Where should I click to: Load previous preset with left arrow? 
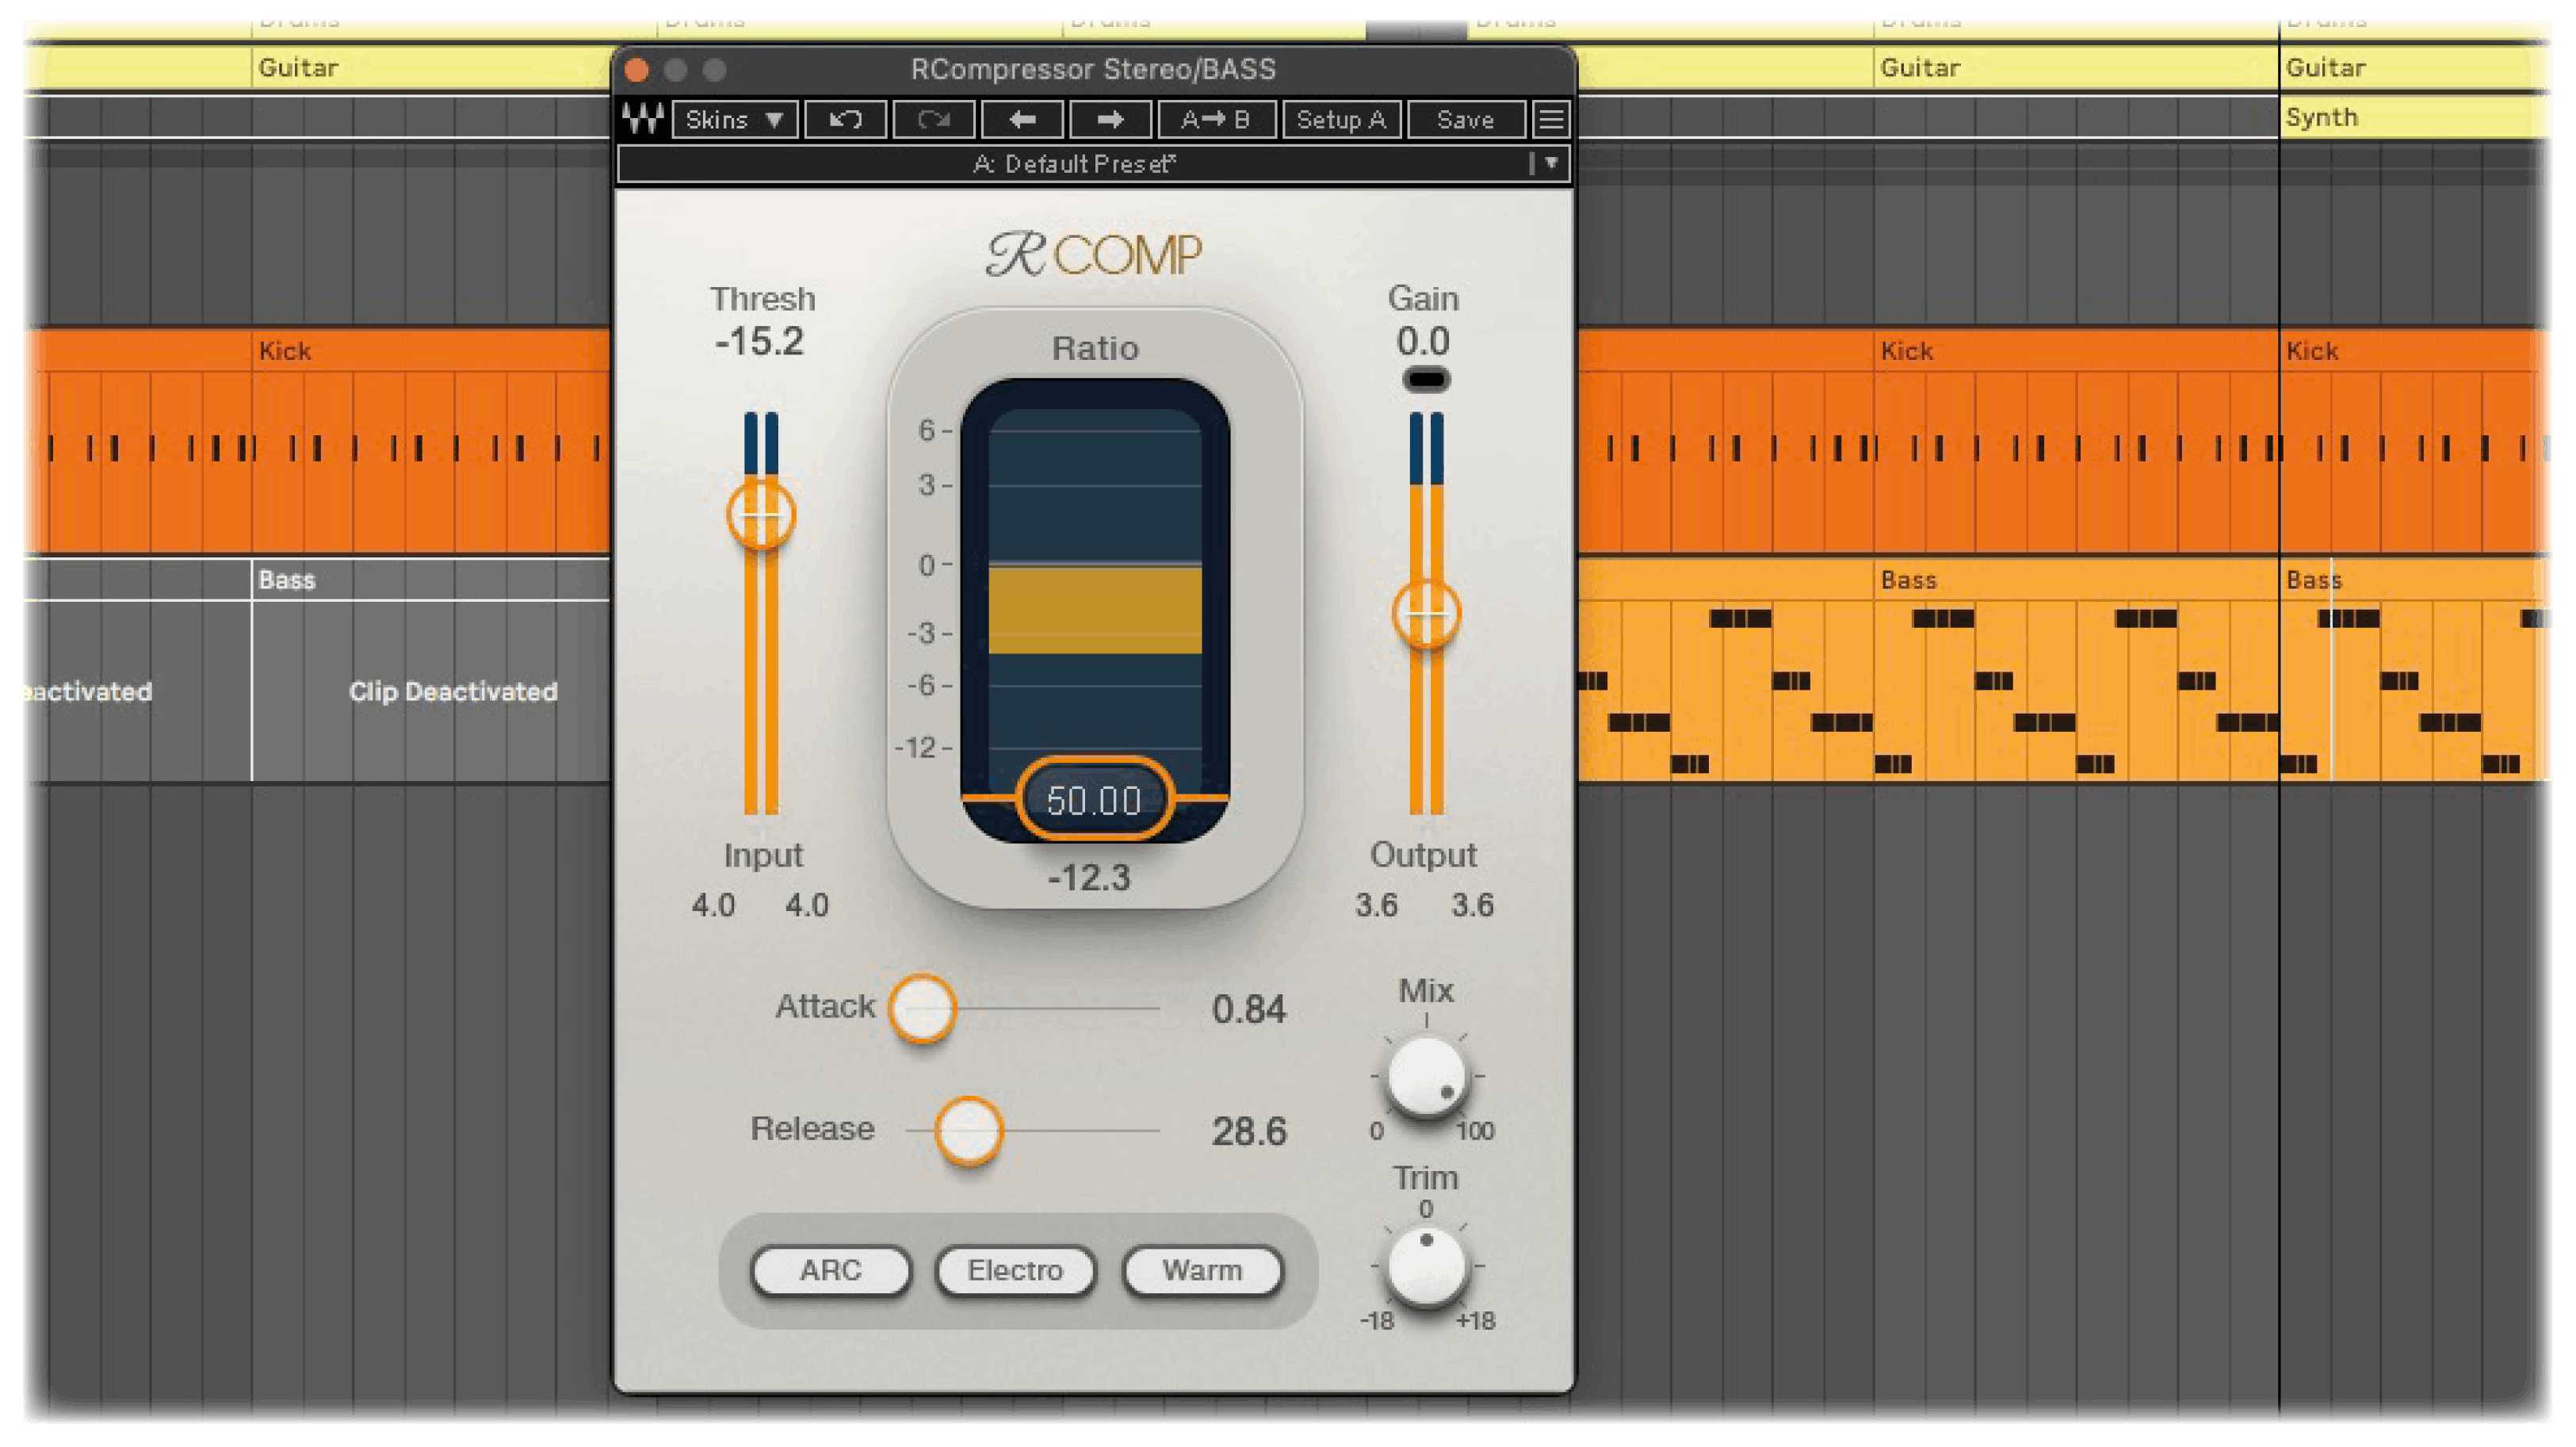coord(1022,119)
